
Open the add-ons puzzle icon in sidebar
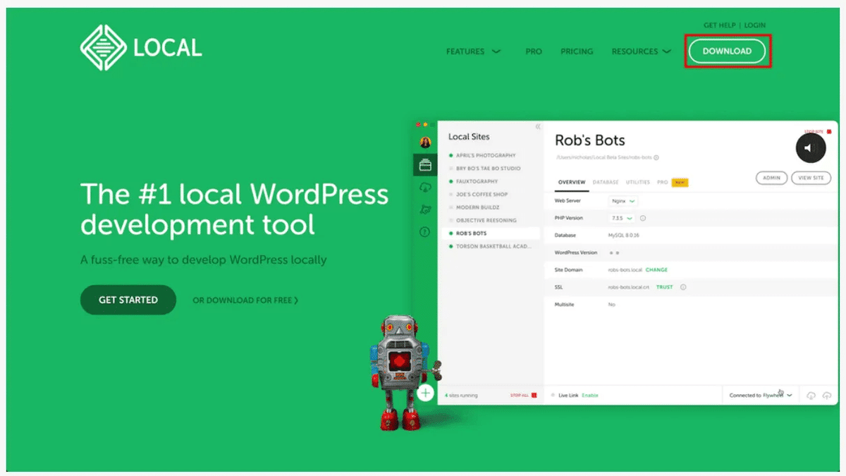tap(425, 209)
